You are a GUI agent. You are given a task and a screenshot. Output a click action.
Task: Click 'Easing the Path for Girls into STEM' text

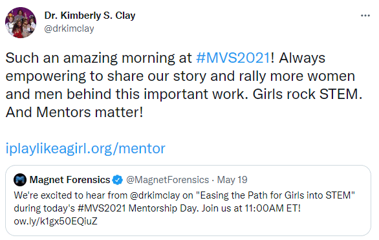click(277, 195)
